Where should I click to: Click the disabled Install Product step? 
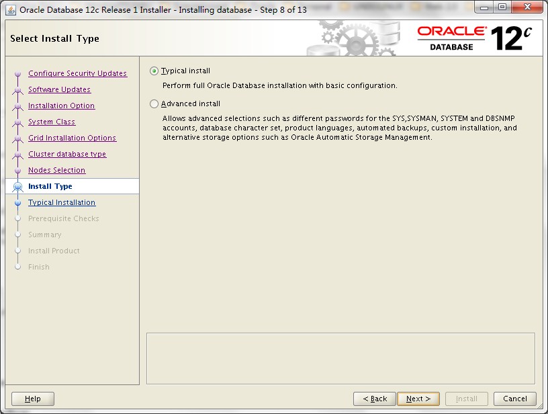(x=54, y=251)
